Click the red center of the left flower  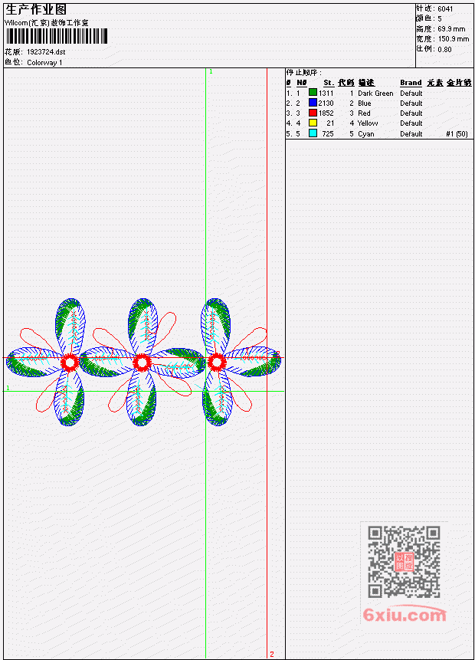point(70,362)
